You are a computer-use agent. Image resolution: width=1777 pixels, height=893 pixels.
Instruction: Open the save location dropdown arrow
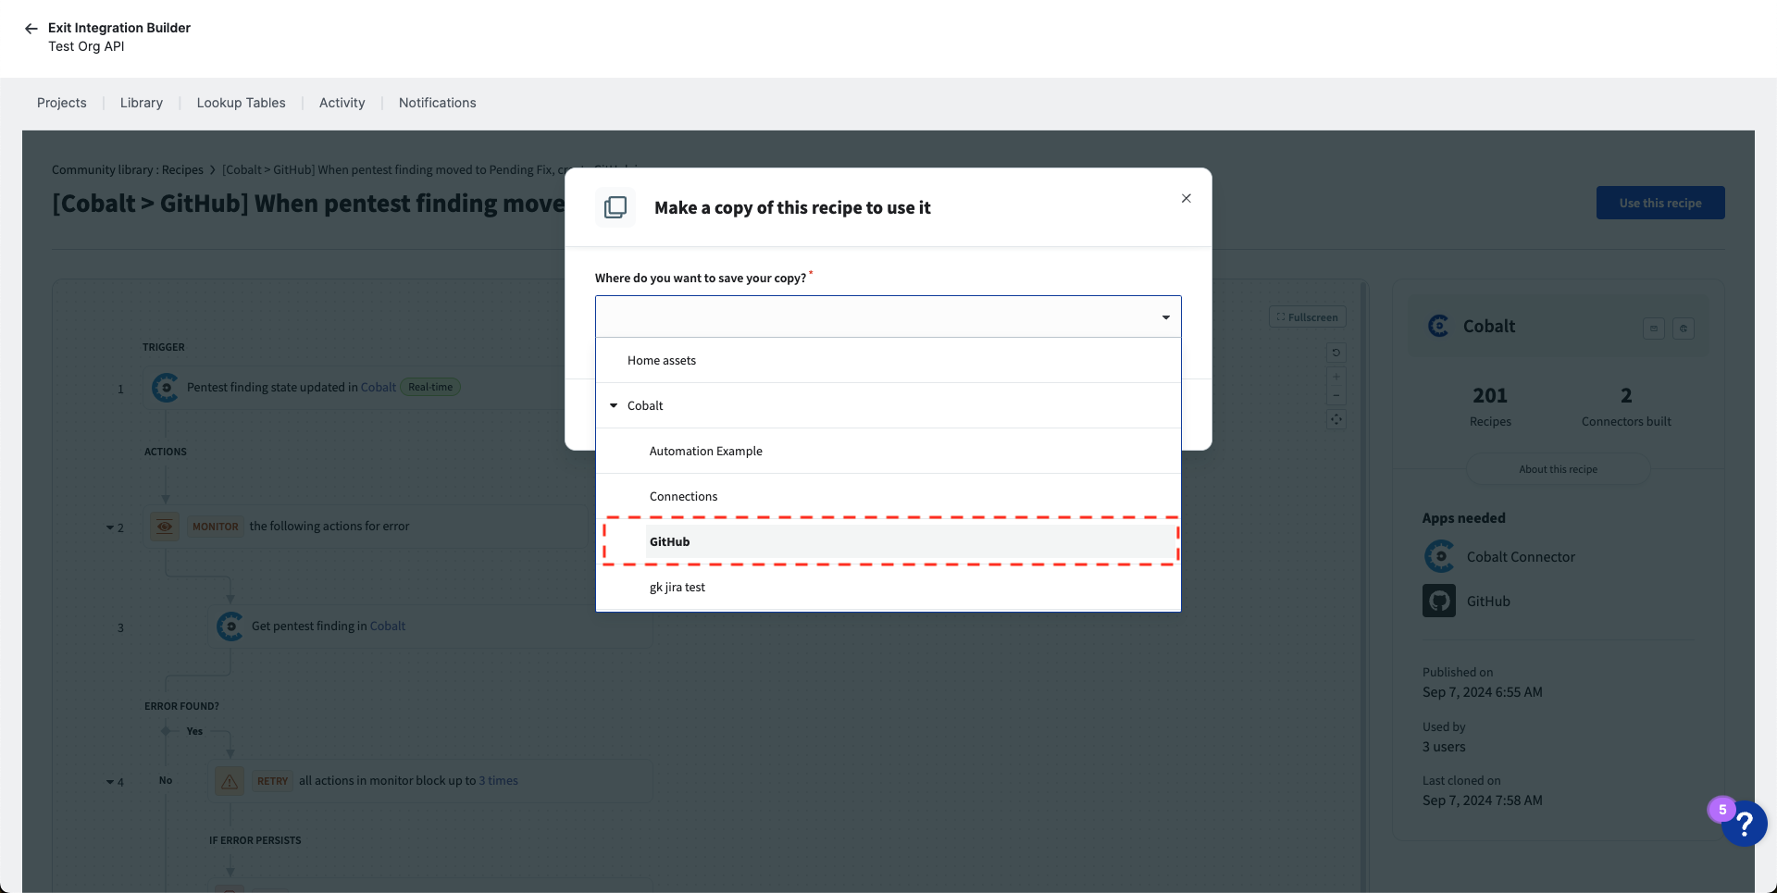pyautogui.click(x=1166, y=317)
